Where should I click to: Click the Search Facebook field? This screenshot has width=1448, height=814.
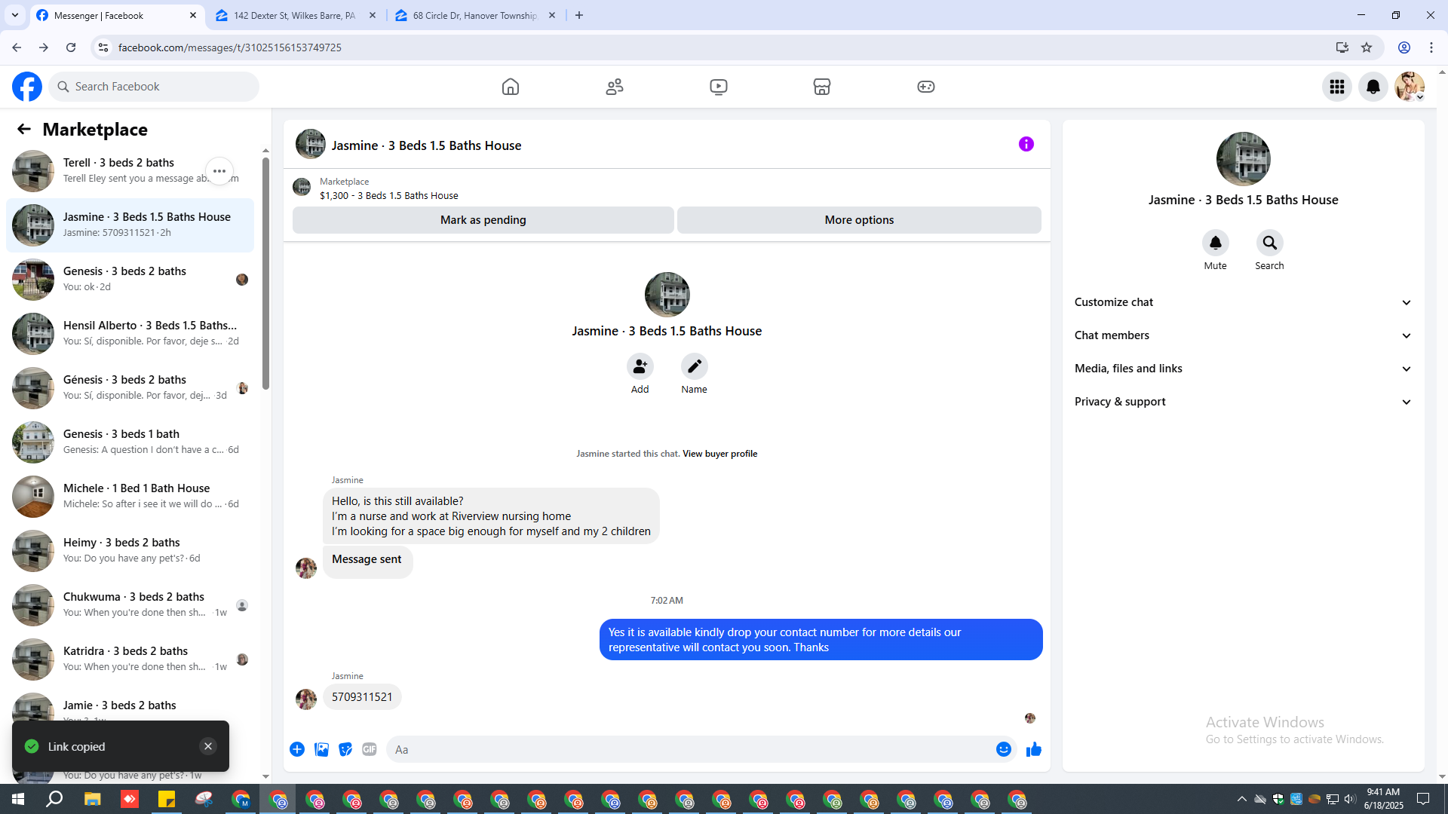(155, 87)
